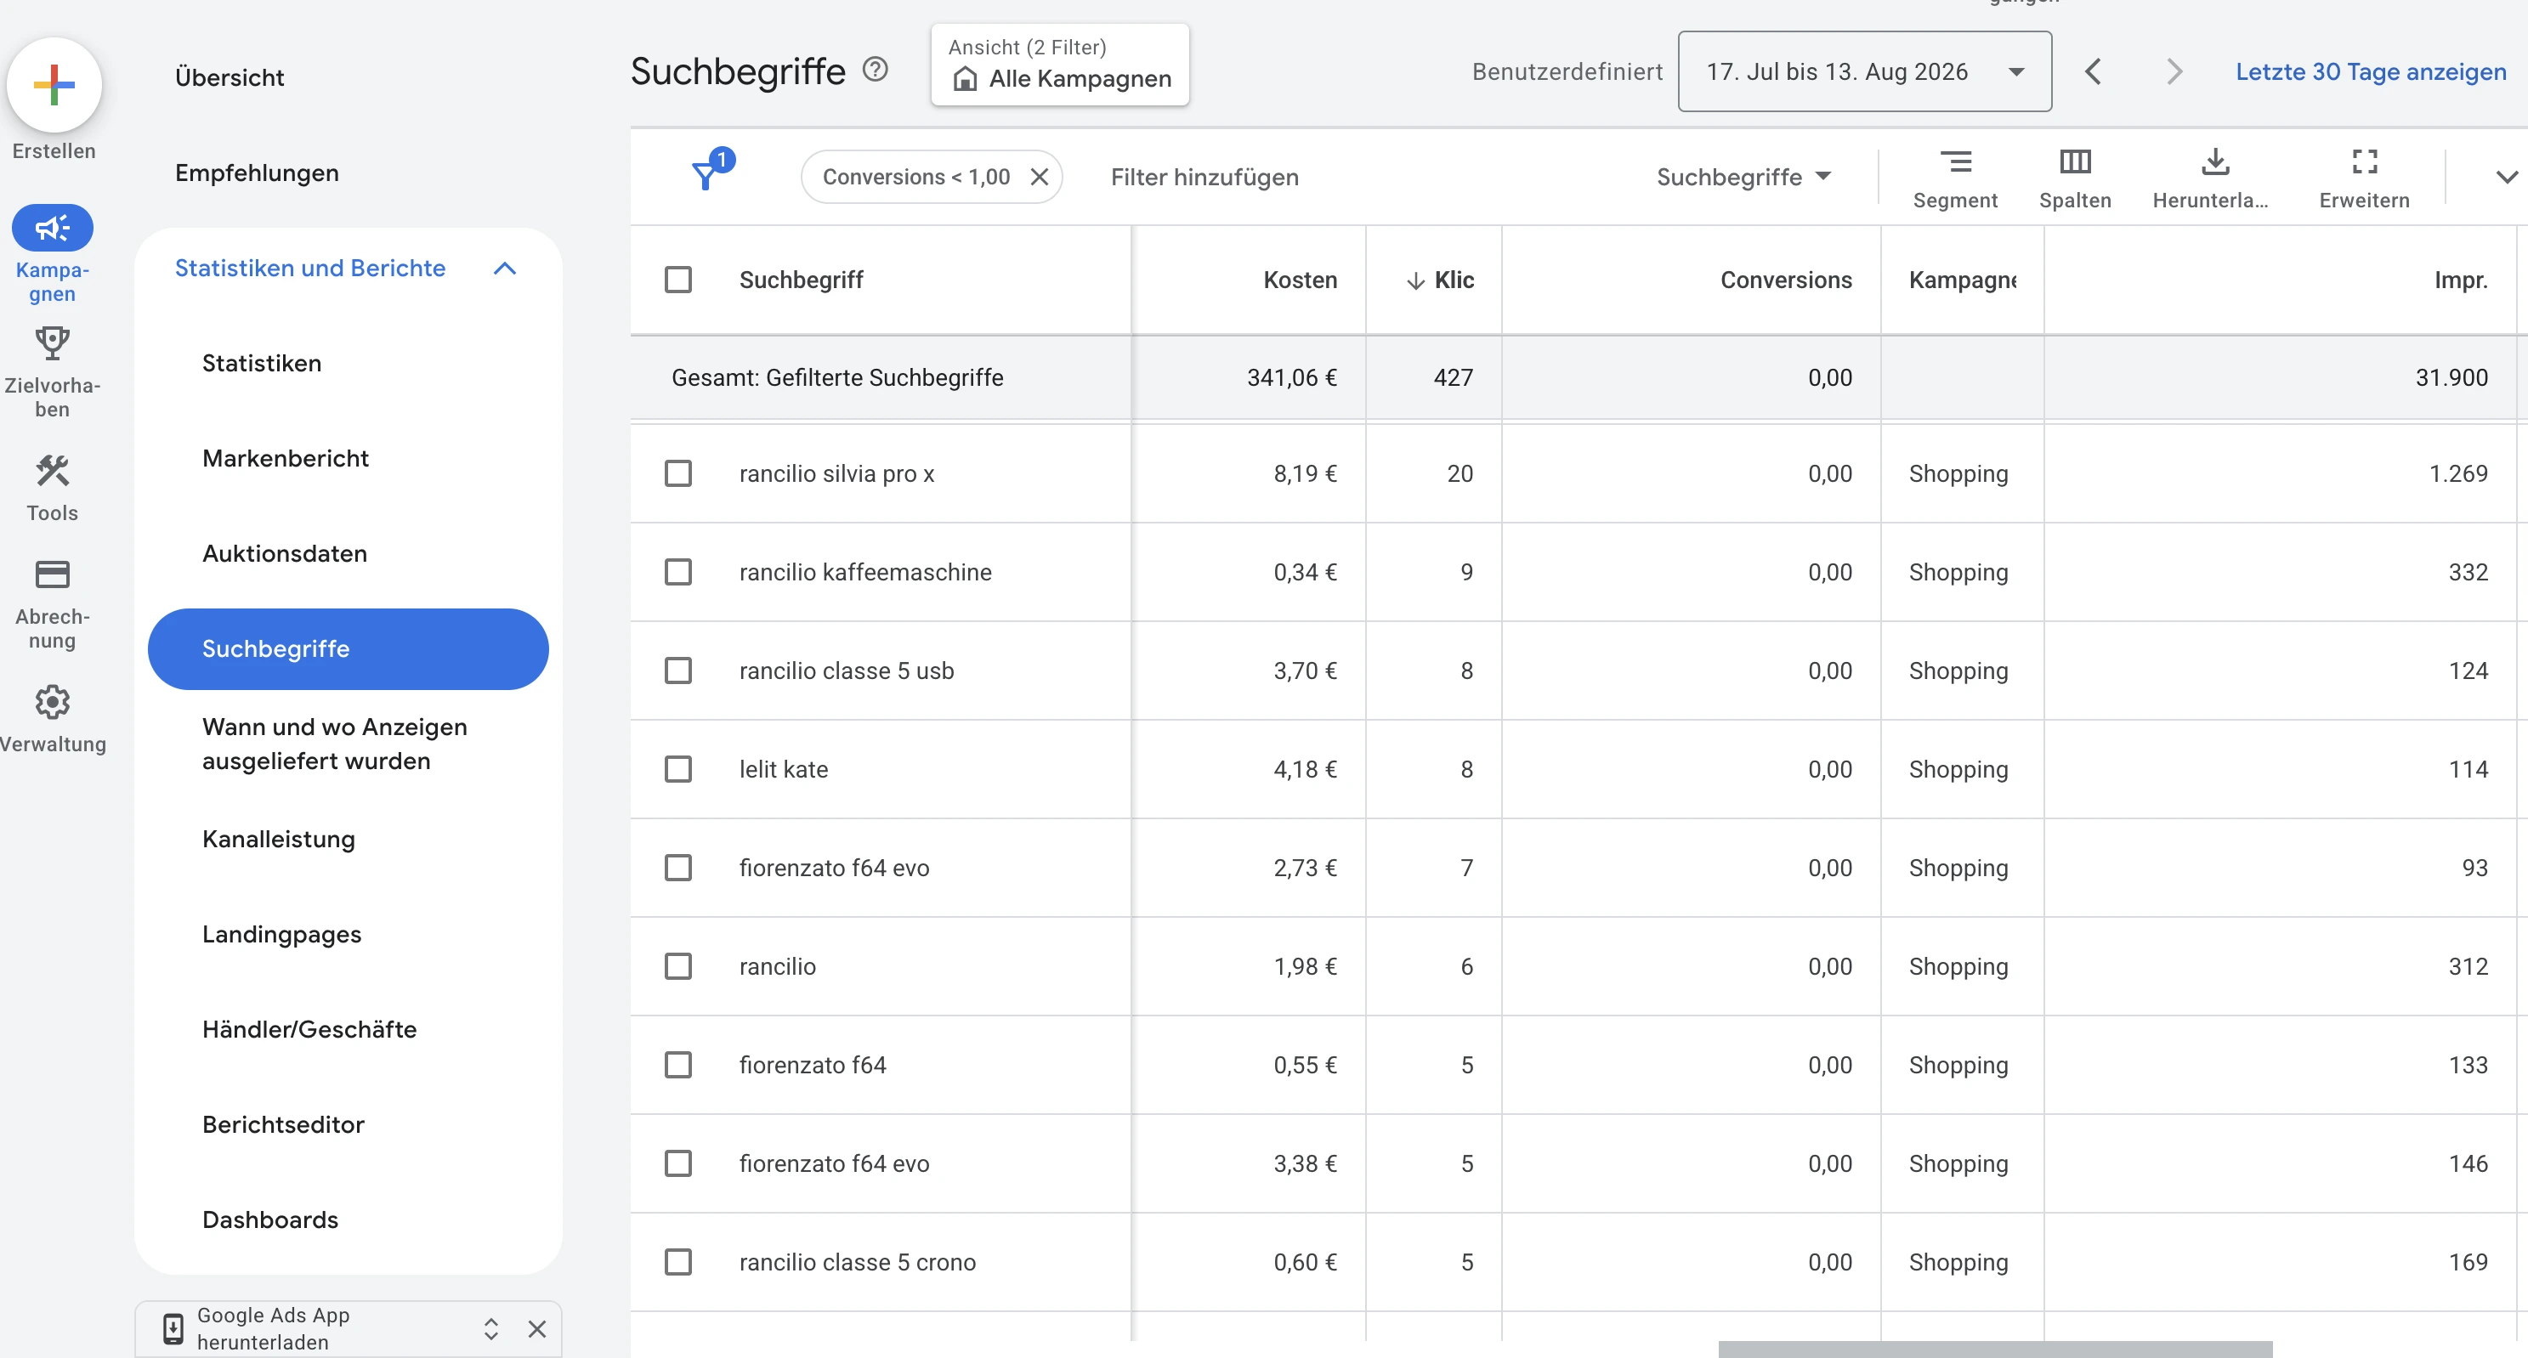
Task: Click Shopping in the rancilio kaffeemaschine row
Action: click(x=1958, y=573)
